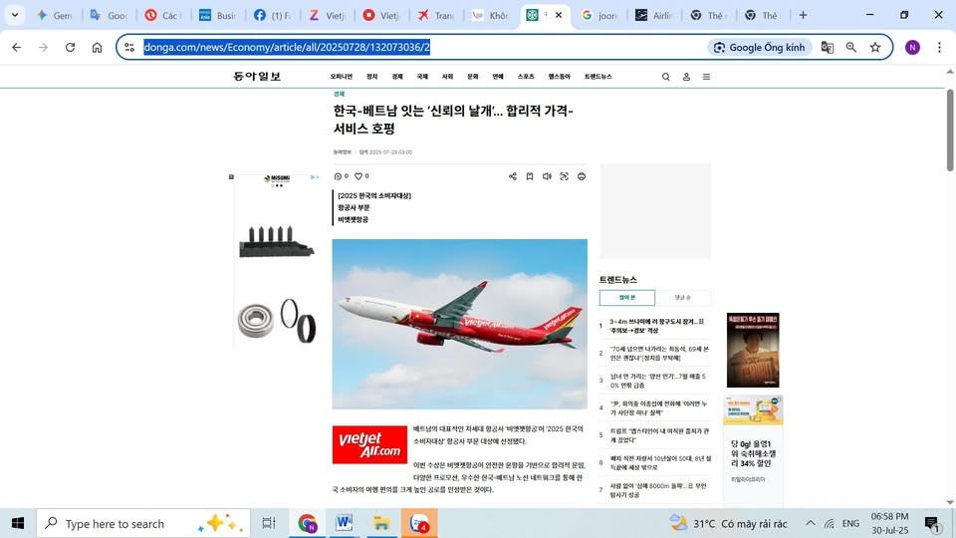Open the Windows Start menu

[x=18, y=523]
